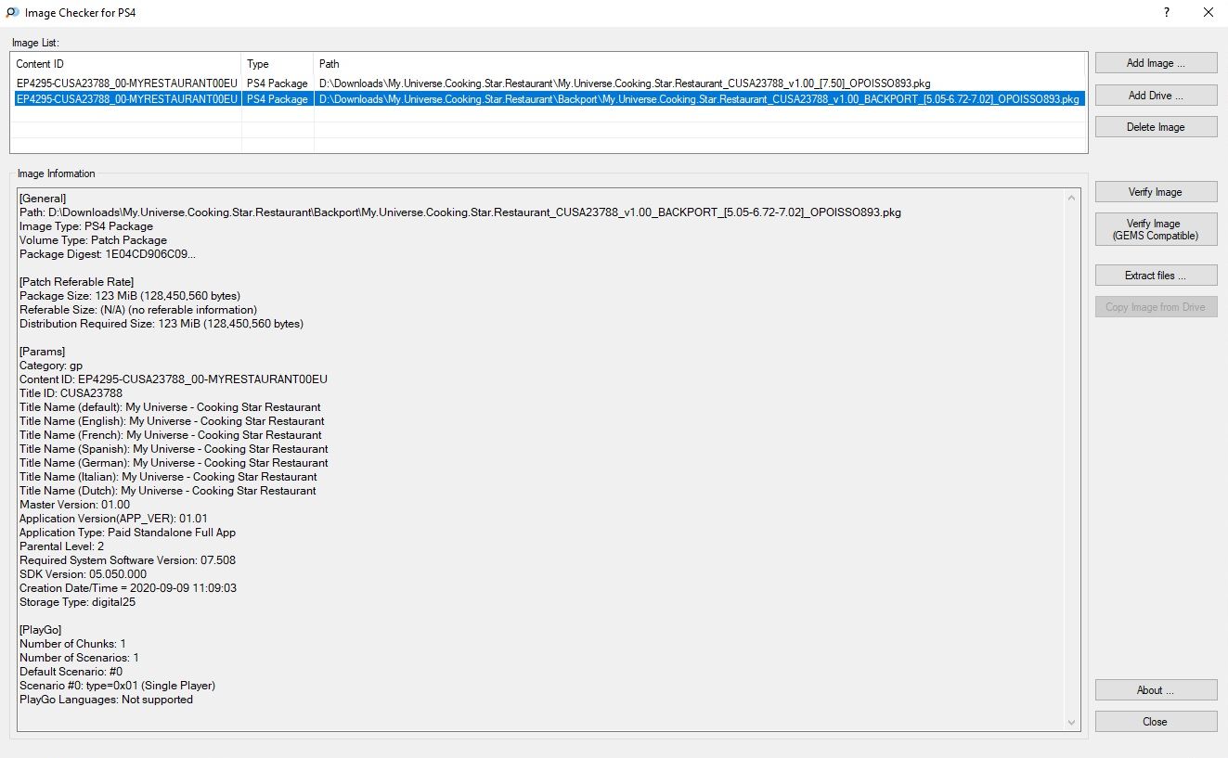Click the Title Name (Spanish) line
This screenshot has height=758, width=1228.
pos(174,449)
